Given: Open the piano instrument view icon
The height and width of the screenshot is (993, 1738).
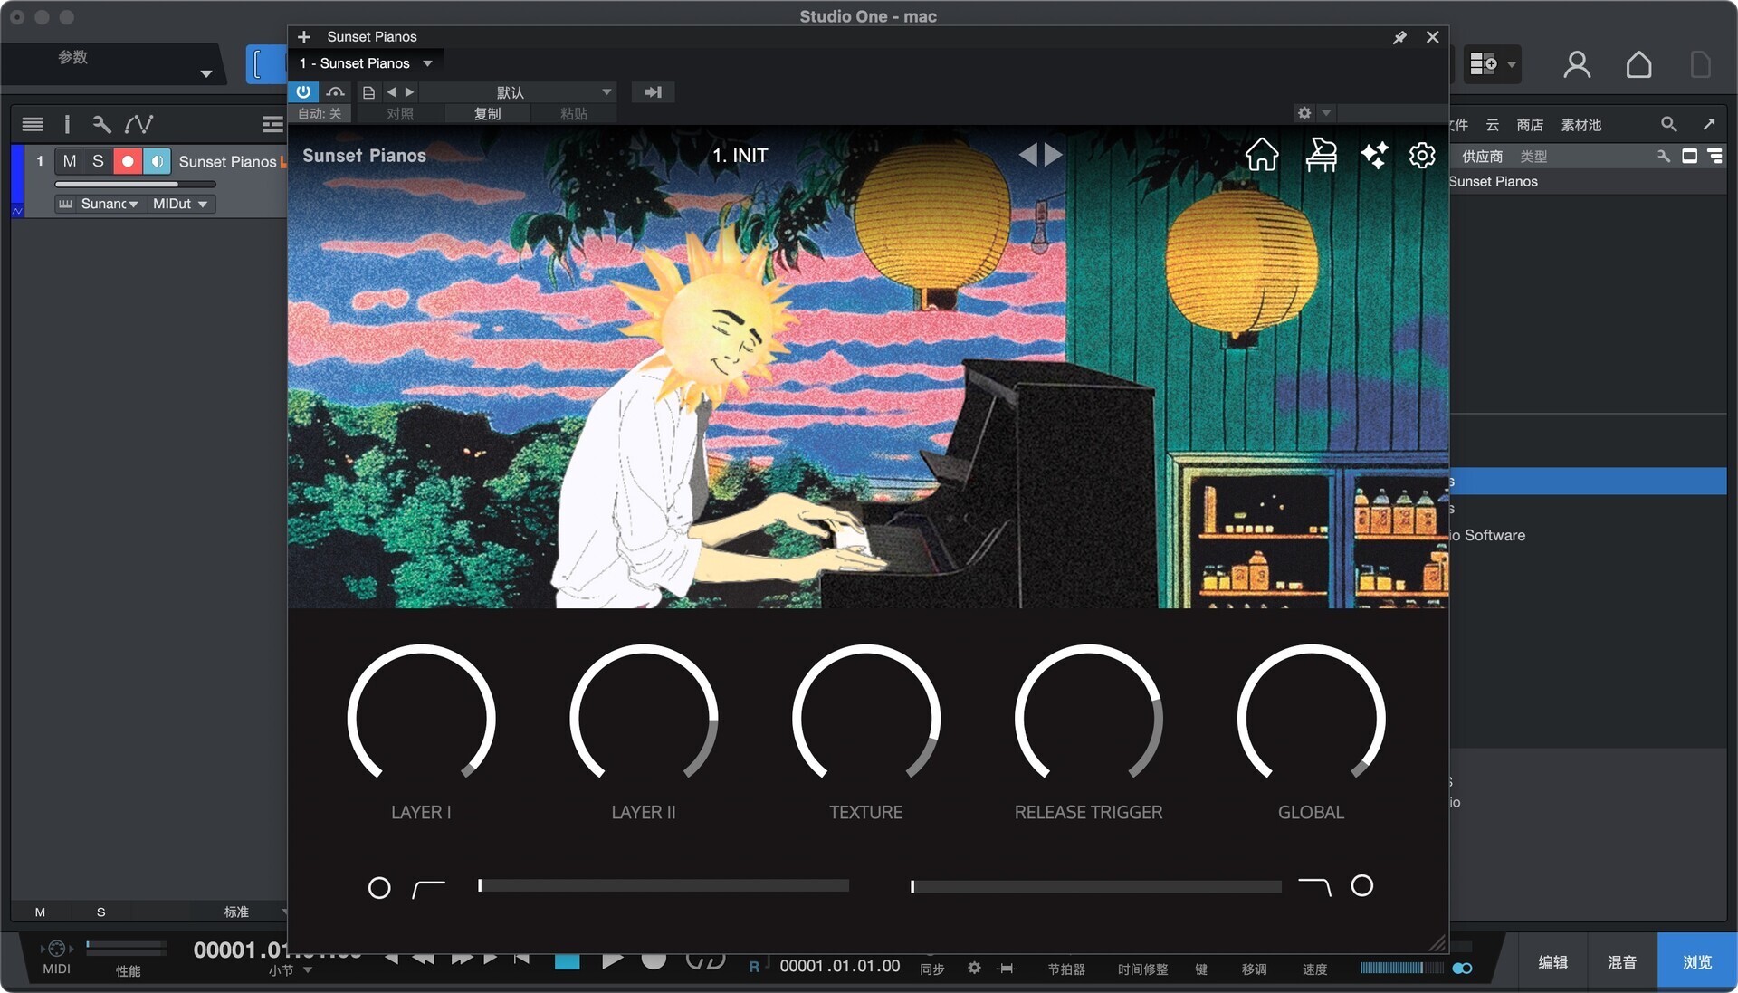Looking at the screenshot, I should point(1321,155).
